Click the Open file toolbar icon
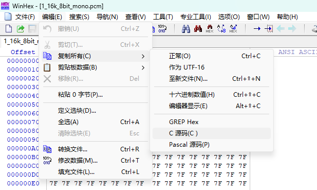Screen dimensions: 317x190 [x=20, y=29]
